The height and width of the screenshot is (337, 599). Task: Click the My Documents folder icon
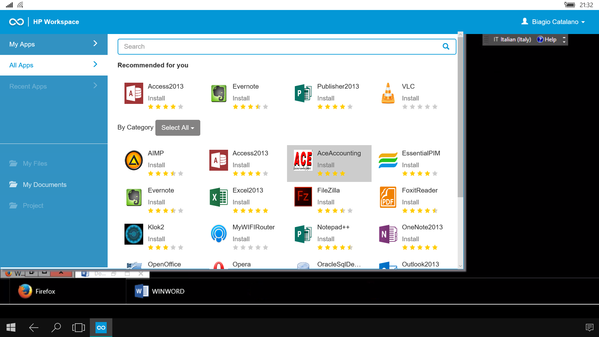[13, 184]
